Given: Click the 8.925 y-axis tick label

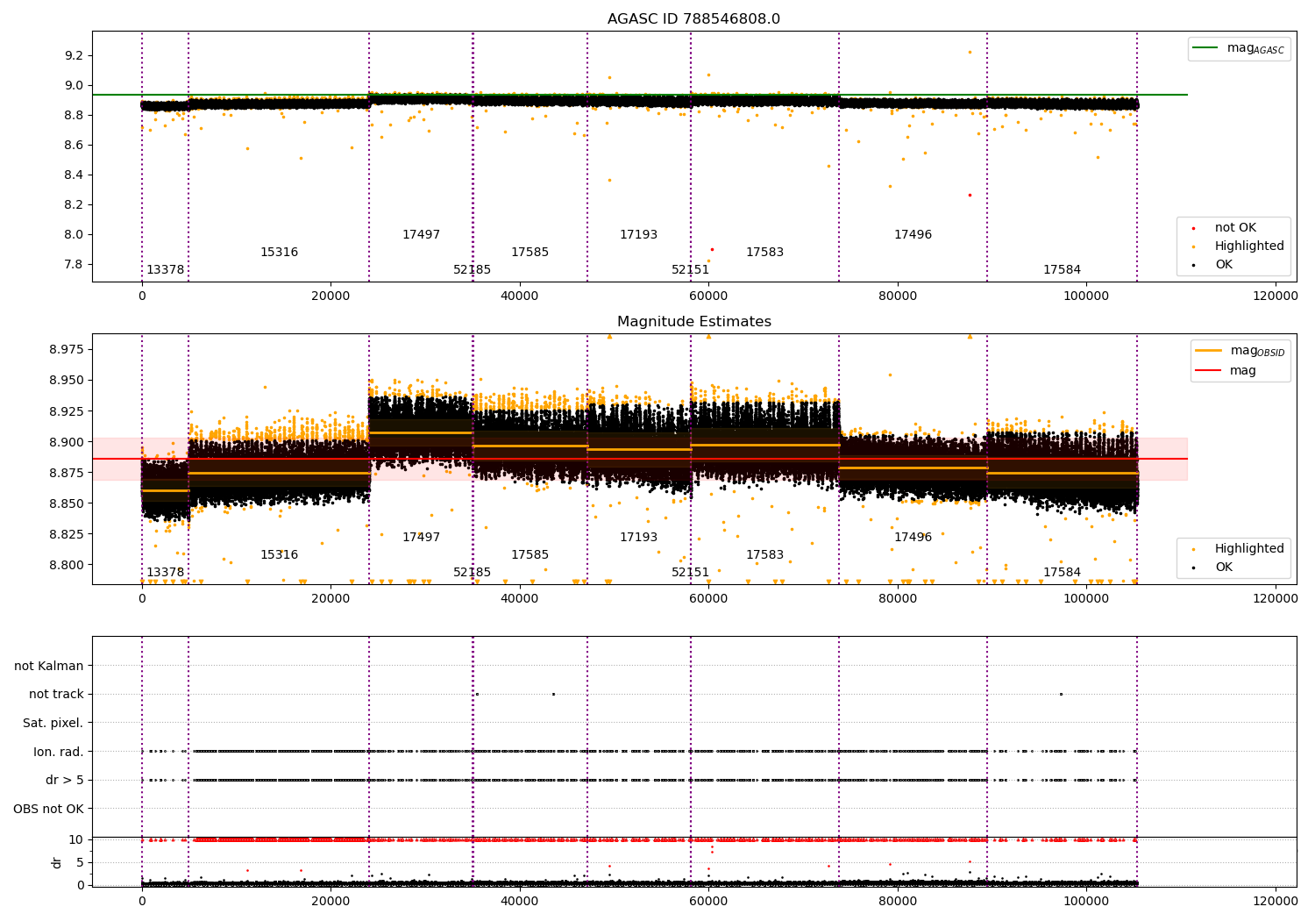Looking at the screenshot, I should pyautogui.click(x=67, y=411).
